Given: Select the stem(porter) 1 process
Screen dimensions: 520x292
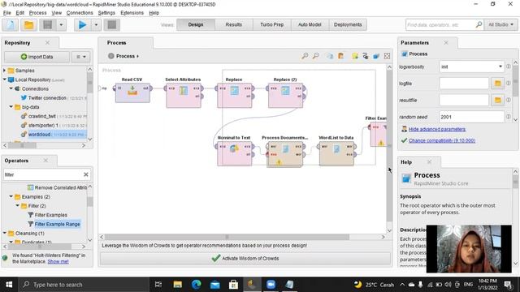Looking at the screenshot, I should click(43, 126).
